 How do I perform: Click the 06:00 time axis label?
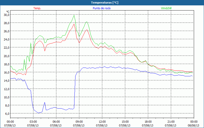pyautogui.click(x=56, y=122)
